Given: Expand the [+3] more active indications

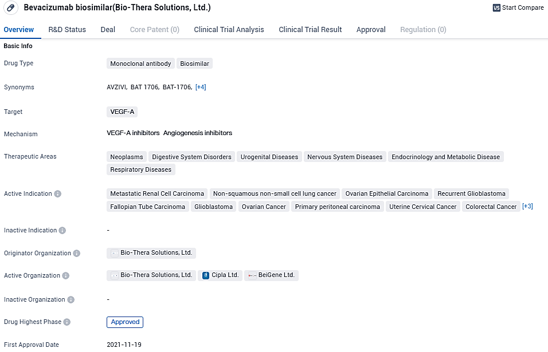Looking at the screenshot, I should pyautogui.click(x=527, y=206).
